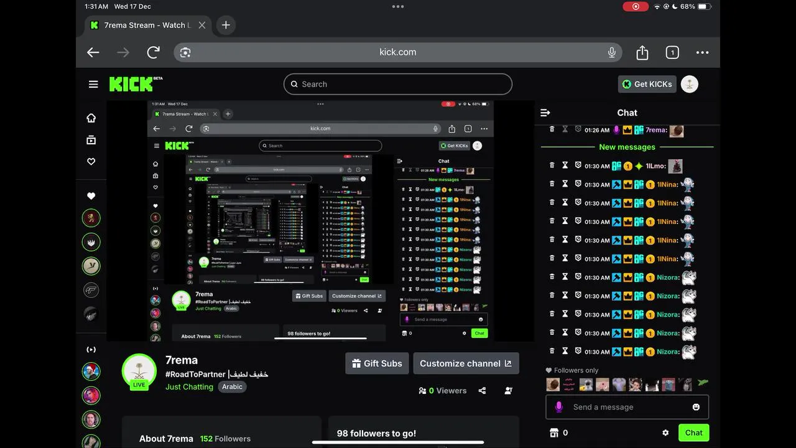Screen dimensions: 796x448
Task: Click the 98 followers to go! text
Action: pyautogui.click(x=376, y=434)
